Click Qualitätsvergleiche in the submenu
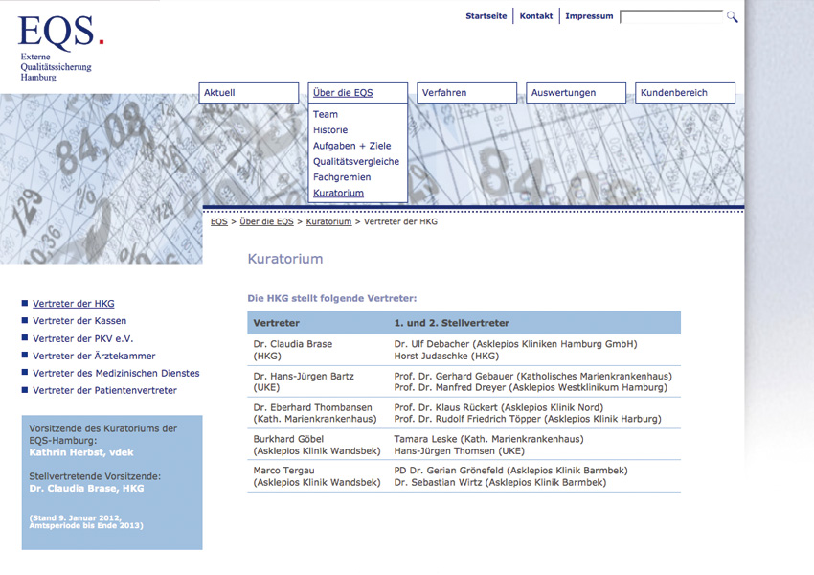The height and width of the screenshot is (575, 814). pos(355,162)
